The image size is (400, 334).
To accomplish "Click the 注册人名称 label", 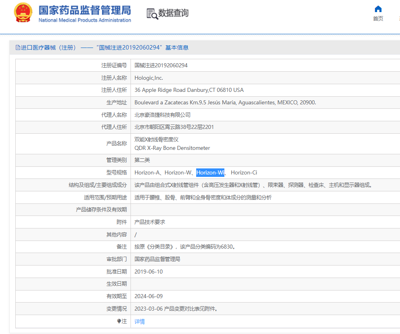I will click(114, 78).
